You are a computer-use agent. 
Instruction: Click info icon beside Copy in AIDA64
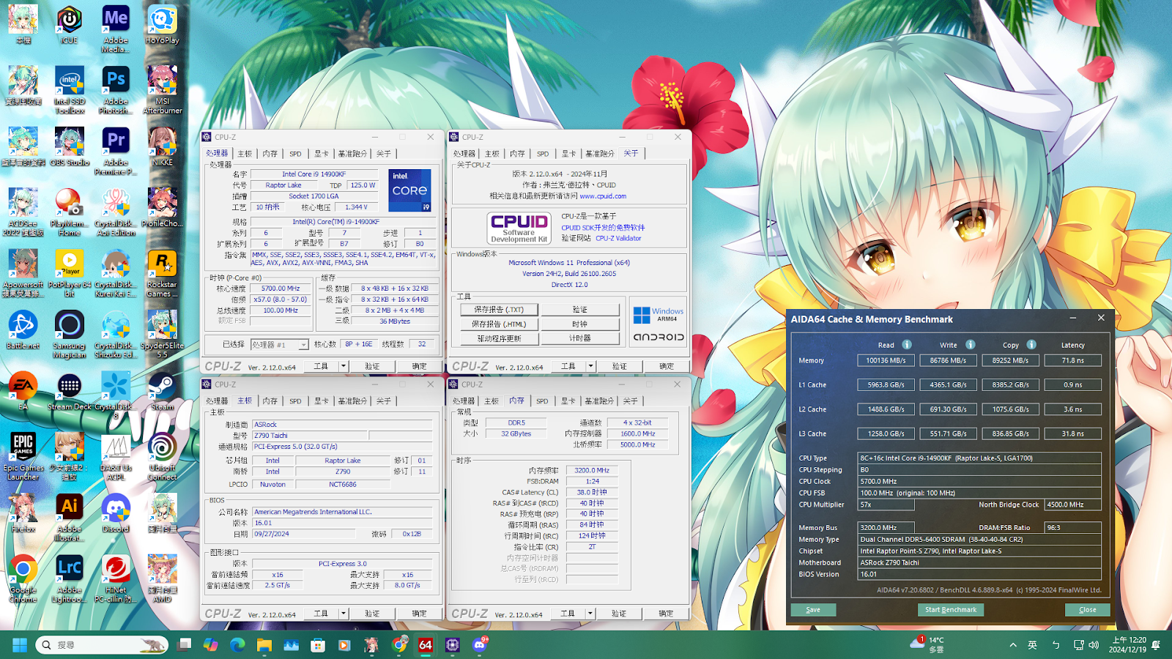coord(1031,345)
